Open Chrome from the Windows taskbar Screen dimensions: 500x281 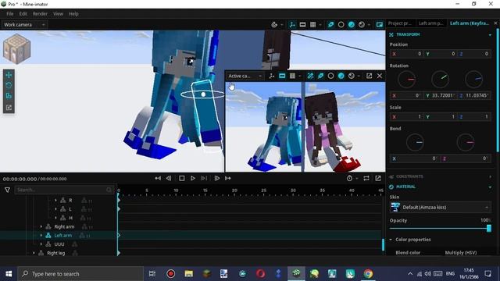coord(368,274)
